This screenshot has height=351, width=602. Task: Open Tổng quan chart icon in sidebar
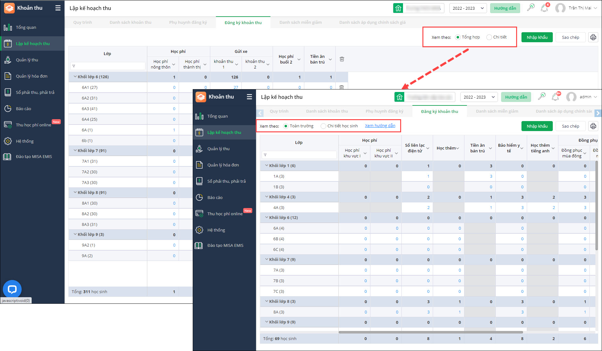pos(8,27)
